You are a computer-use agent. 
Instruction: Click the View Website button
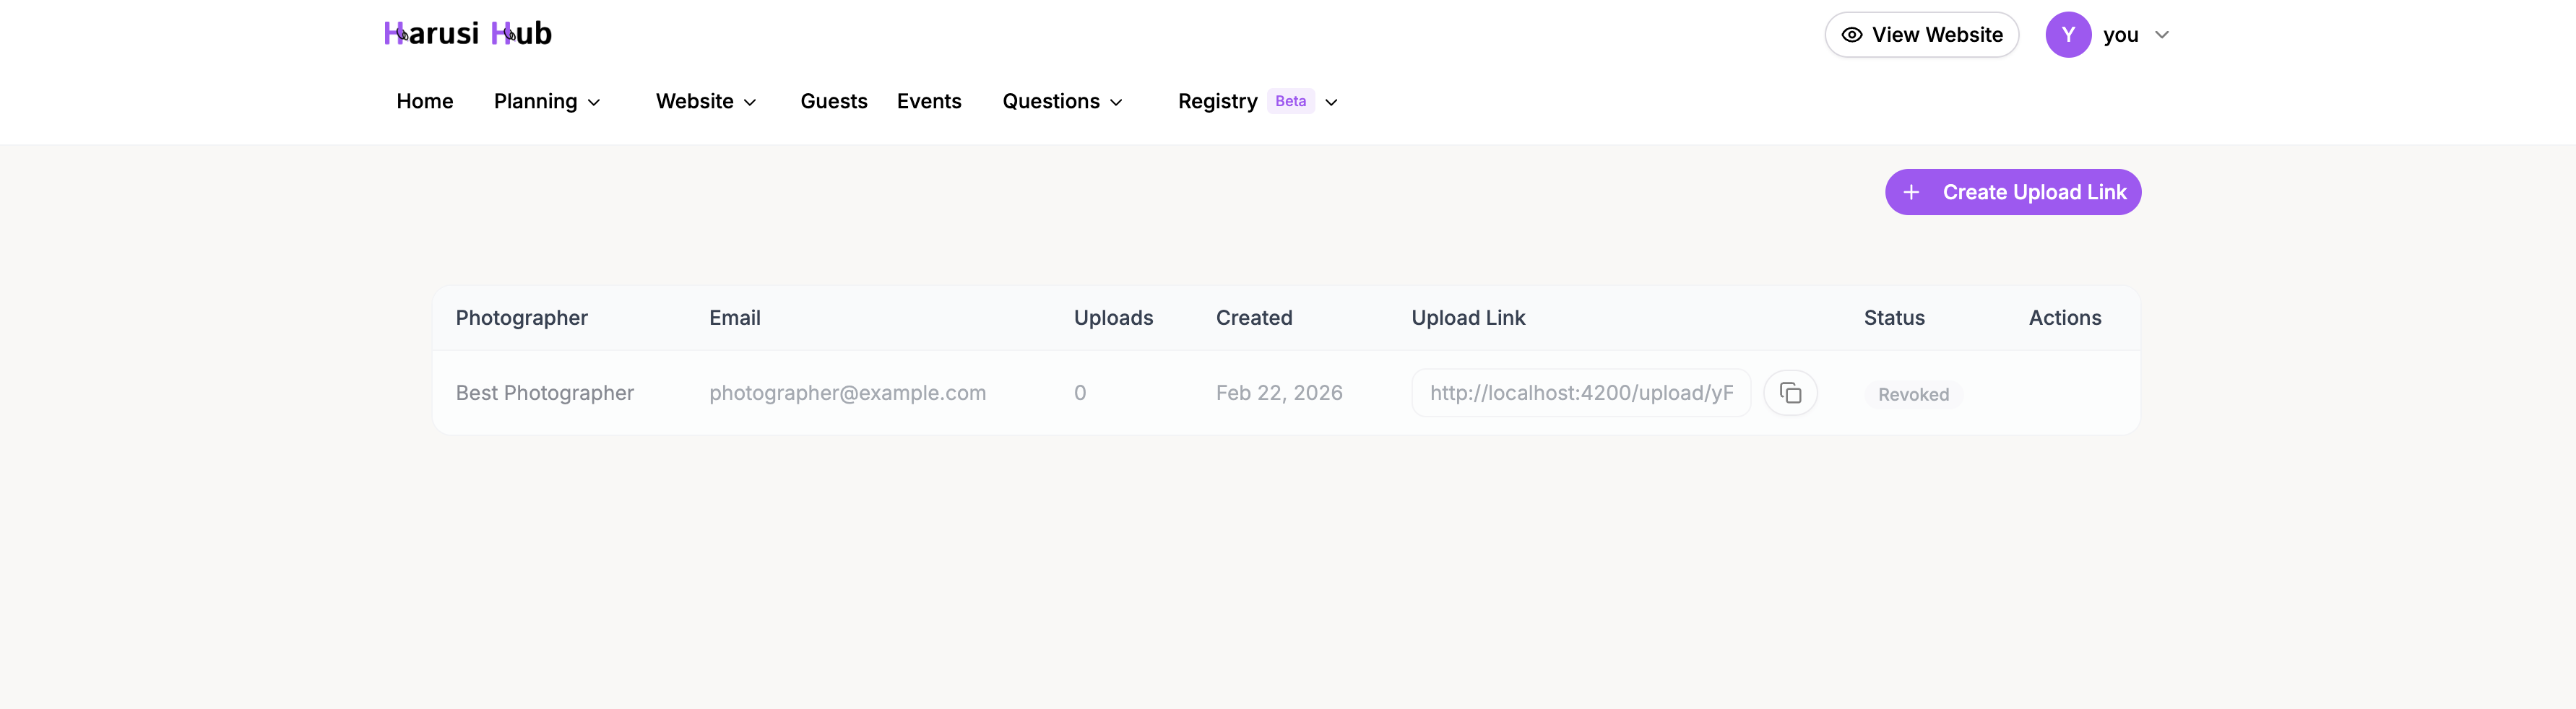point(1921,34)
